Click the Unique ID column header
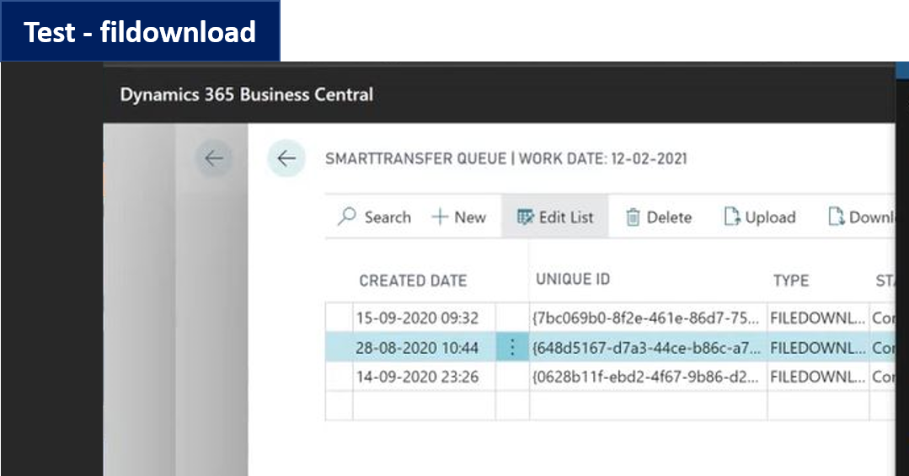This screenshot has width=909, height=476. click(573, 280)
